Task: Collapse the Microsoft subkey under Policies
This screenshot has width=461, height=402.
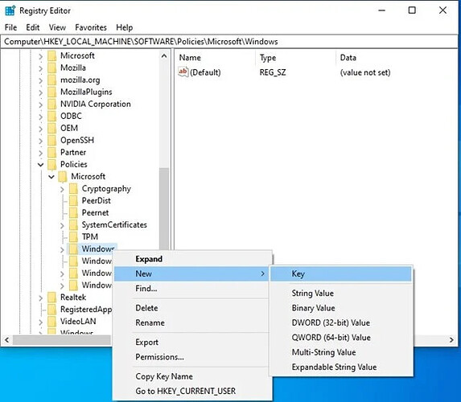Action: (x=51, y=177)
